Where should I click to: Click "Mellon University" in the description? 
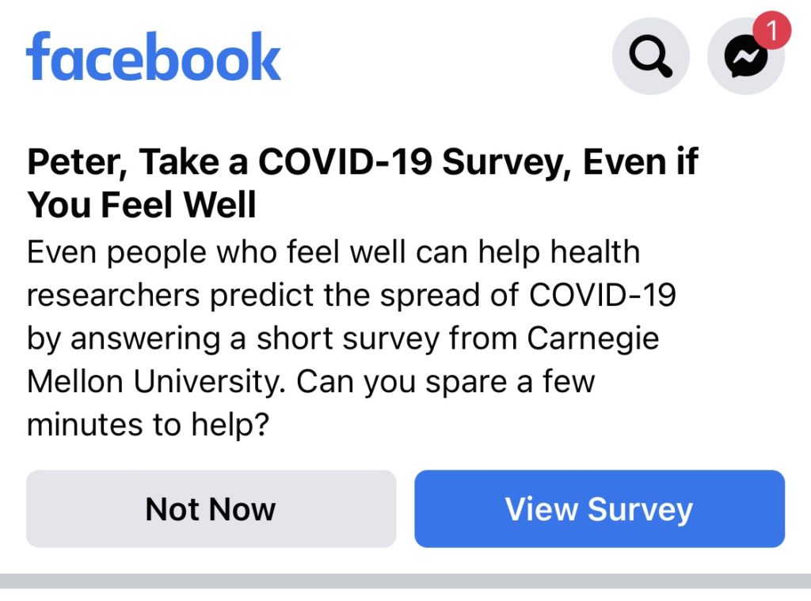point(152,382)
